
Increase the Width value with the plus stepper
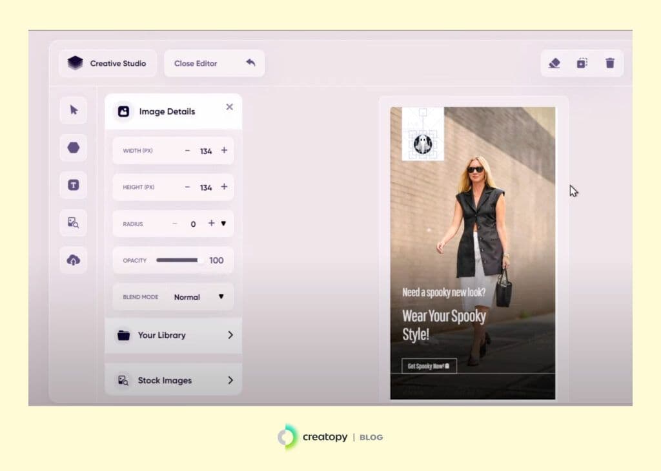click(x=224, y=150)
